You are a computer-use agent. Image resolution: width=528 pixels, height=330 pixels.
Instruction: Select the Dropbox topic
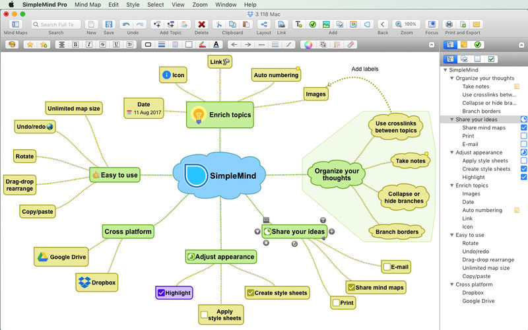pos(97,282)
